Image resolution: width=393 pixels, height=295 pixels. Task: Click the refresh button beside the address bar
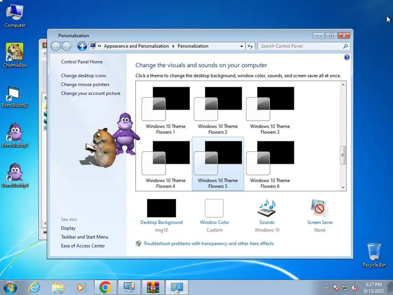click(x=250, y=46)
